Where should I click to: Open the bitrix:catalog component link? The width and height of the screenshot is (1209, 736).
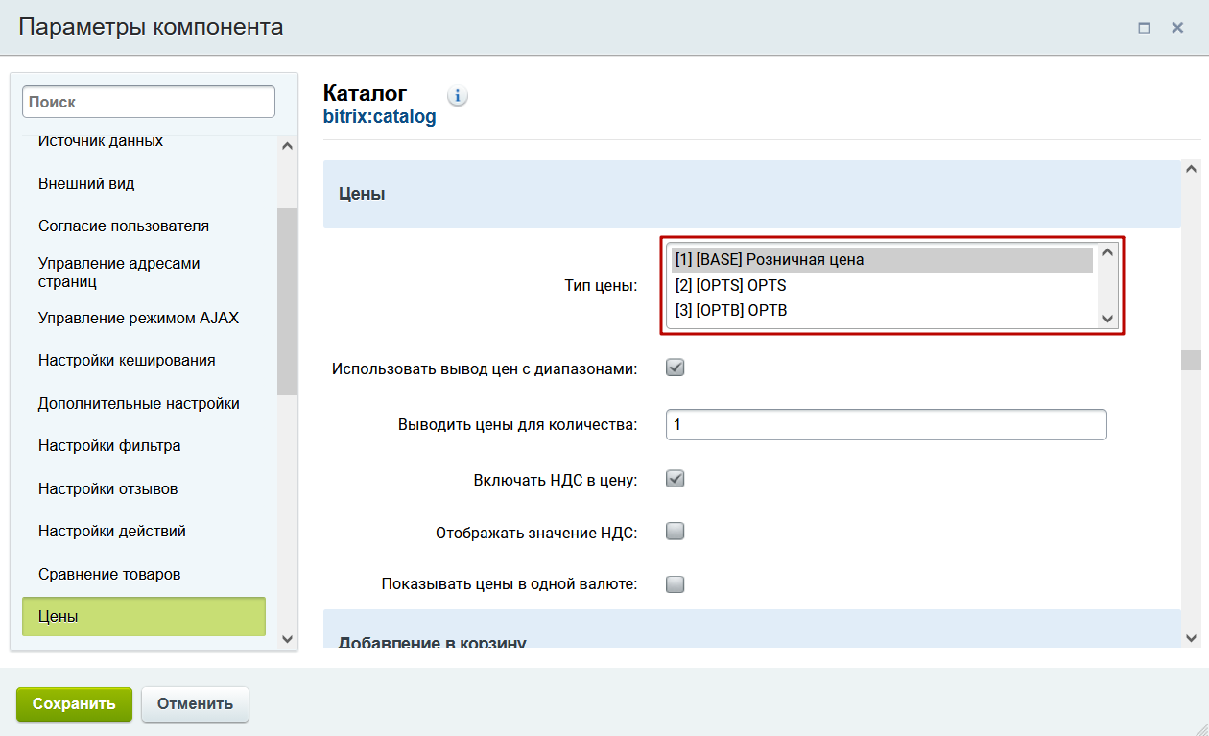381,116
